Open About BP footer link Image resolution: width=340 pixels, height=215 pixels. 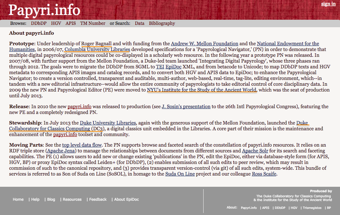pyautogui.click(x=329, y=208)
